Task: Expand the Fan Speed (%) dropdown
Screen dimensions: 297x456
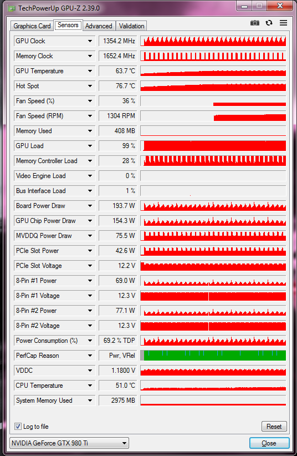Action: [90, 101]
